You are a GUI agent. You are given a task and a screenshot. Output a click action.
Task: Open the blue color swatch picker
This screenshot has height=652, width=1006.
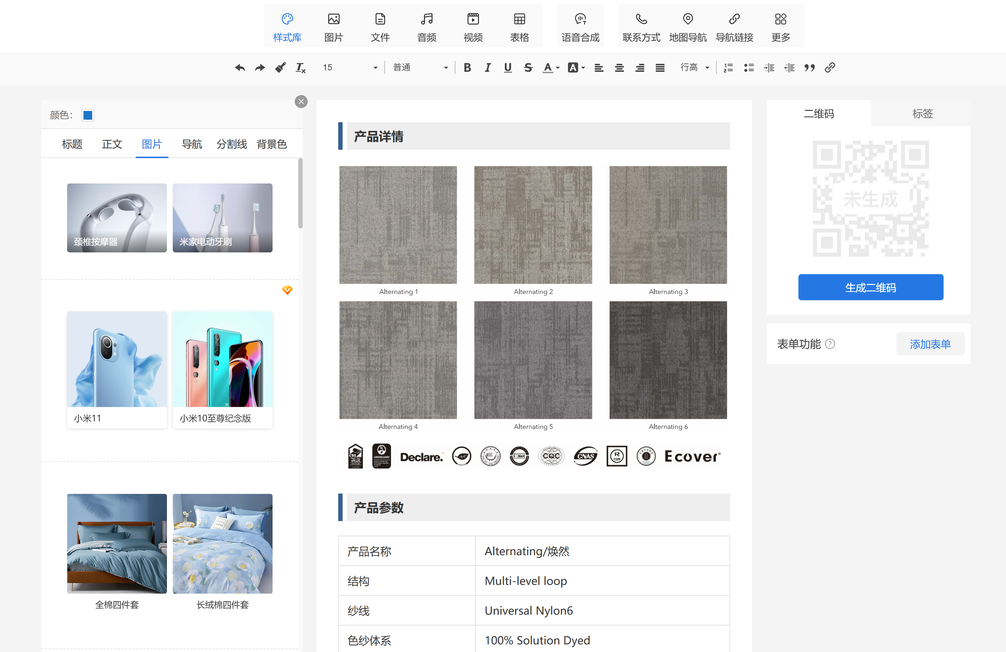[x=88, y=115]
